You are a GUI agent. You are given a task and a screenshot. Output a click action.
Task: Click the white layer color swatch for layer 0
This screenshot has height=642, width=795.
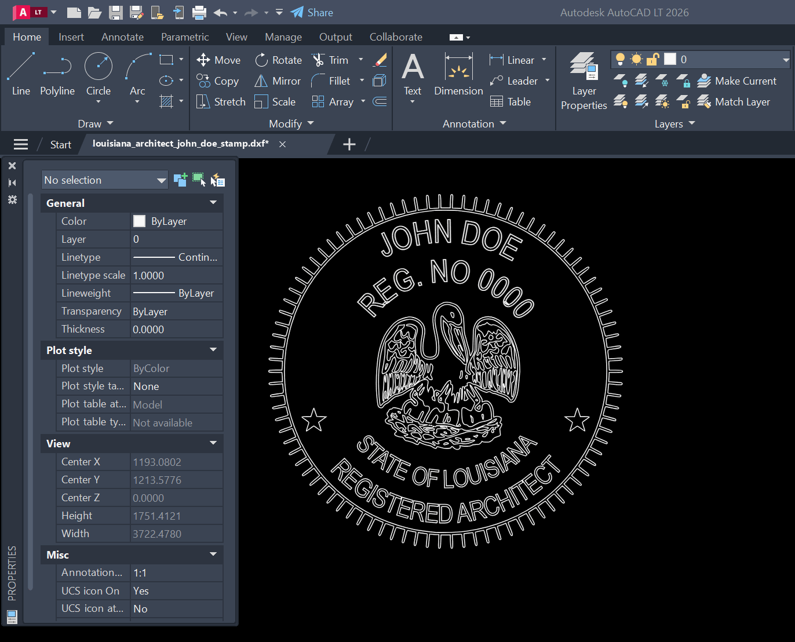click(670, 59)
